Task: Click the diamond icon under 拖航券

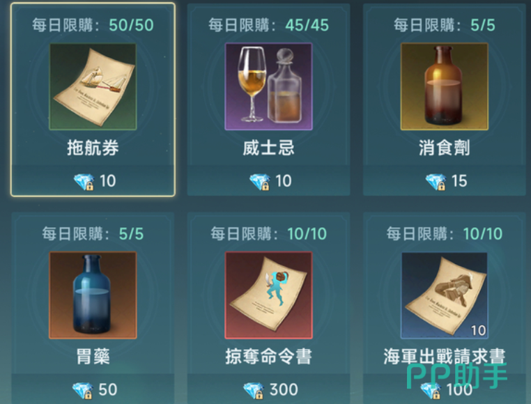Action: pyautogui.click(x=84, y=182)
